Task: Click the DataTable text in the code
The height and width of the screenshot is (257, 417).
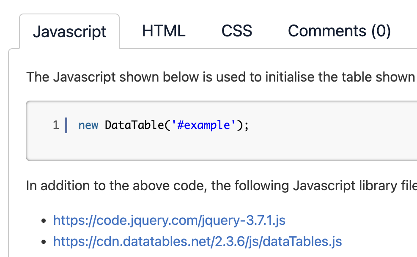Action: 134,125
